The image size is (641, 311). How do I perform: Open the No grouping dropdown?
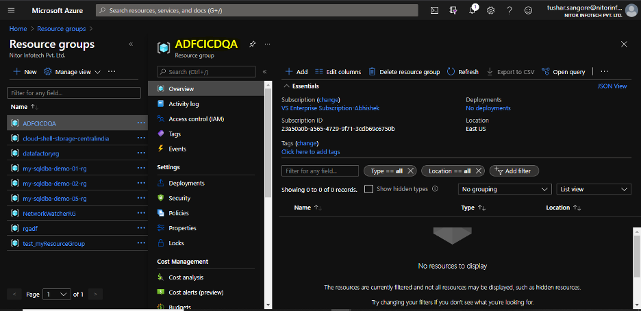(x=505, y=189)
